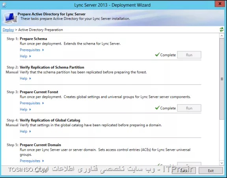Click the green checkmark for Prepare Schema
Screen dimensions: 227x178
click(157, 54)
